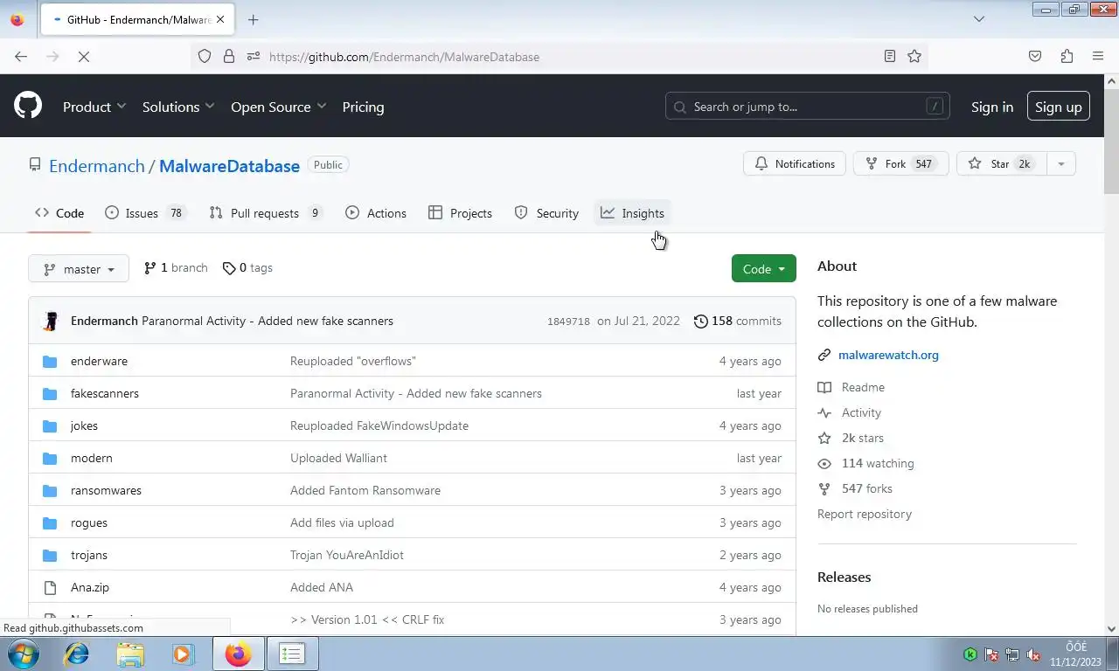Image resolution: width=1119 pixels, height=671 pixels.
Task: Launch Internet Explorer from taskbar
Action: tap(77, 654)
